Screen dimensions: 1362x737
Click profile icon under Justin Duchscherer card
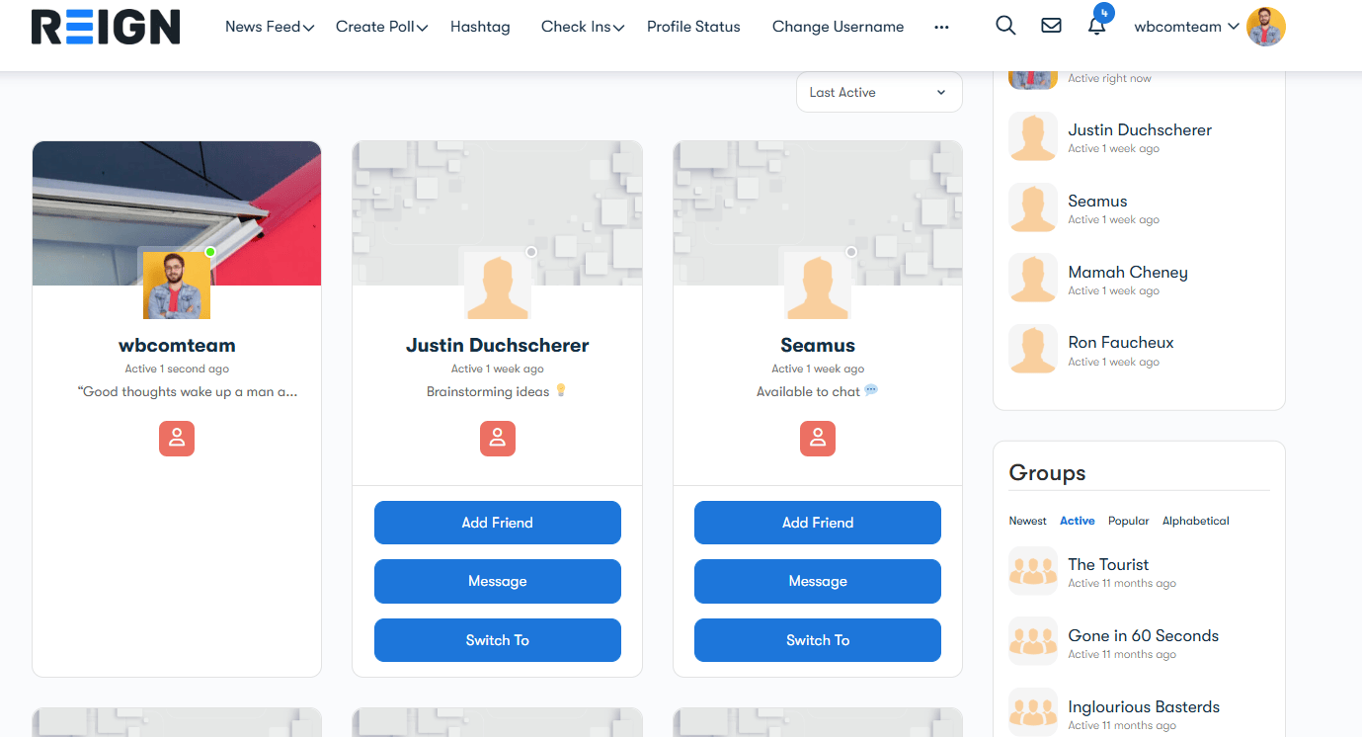498,439
